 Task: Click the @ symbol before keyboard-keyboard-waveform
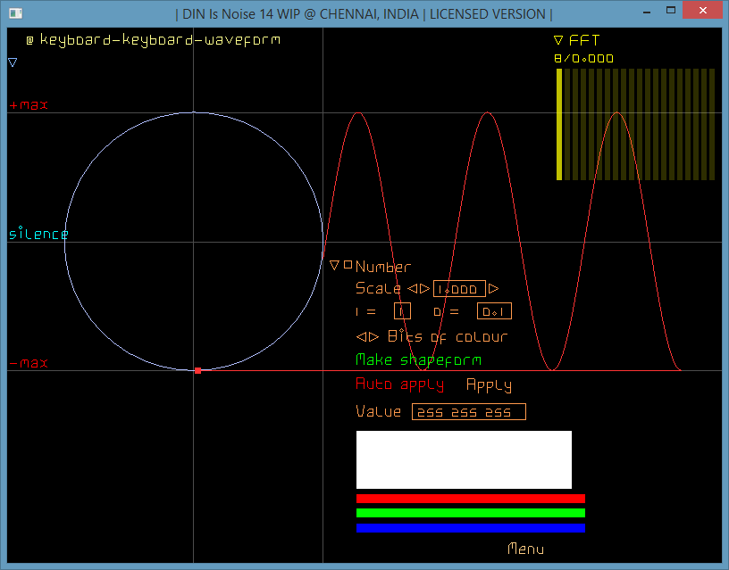tap(29, 39)
